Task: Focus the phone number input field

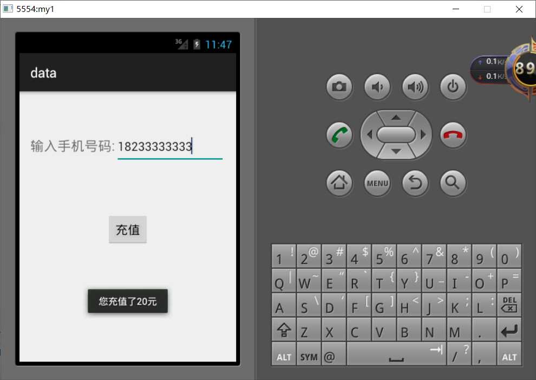Action: click(x=170, y=147)
